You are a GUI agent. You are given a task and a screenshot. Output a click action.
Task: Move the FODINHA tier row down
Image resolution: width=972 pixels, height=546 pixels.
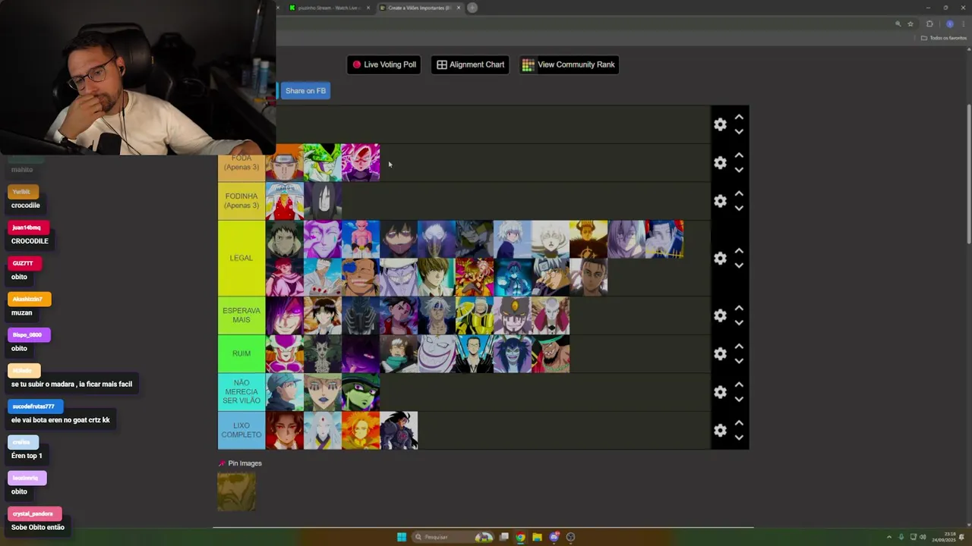pos(739,208)
